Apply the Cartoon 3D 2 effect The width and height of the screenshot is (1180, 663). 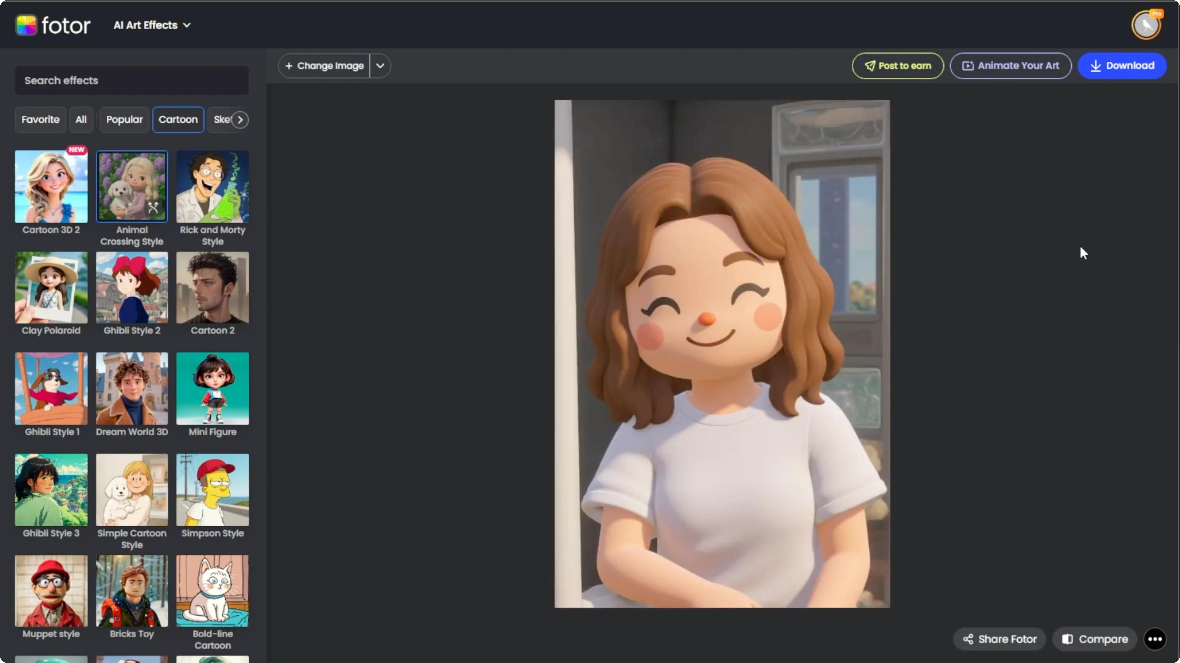[x=51, y=187]
